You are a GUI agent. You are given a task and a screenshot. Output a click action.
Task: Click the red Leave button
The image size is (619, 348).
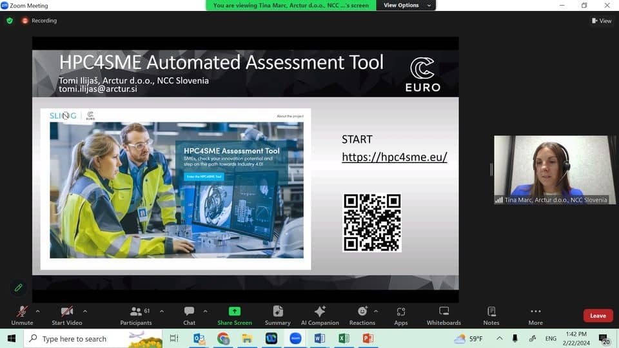point(598,316)
